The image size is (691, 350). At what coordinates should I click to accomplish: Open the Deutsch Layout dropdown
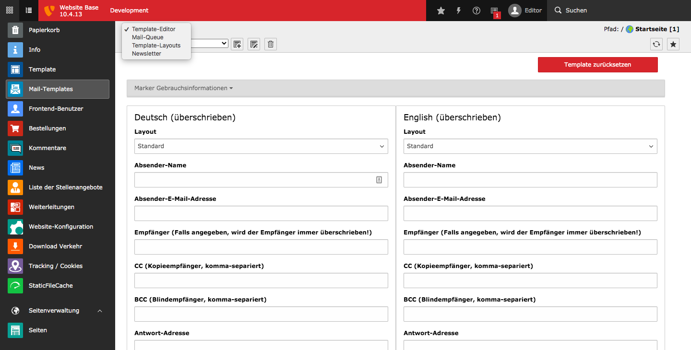tap(261, 146)
